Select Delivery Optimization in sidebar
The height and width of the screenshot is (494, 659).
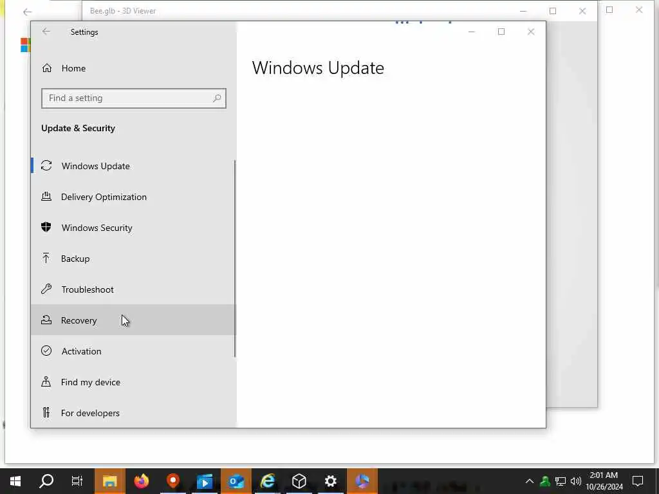coord(133,197)
